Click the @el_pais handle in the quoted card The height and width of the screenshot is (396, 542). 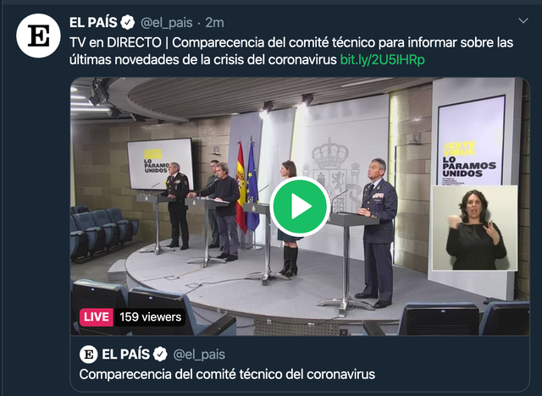[199, 355]
